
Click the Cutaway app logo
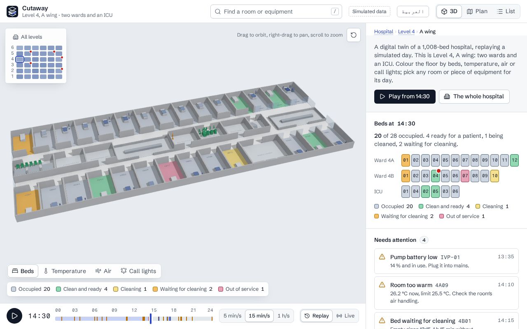point(12,12)
